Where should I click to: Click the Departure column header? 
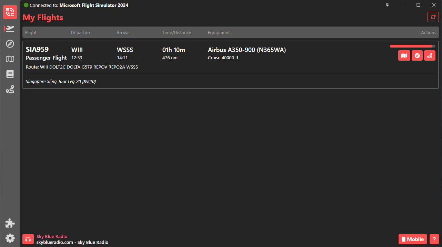(x=81, y=33)
